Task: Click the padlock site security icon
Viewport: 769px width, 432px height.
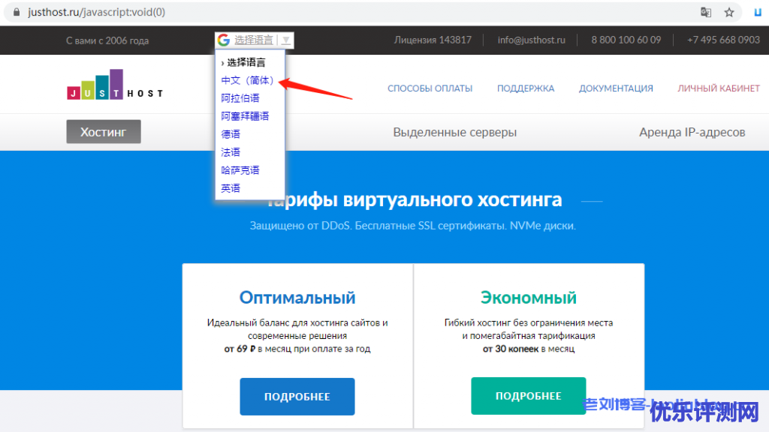Action: (17, 12)
